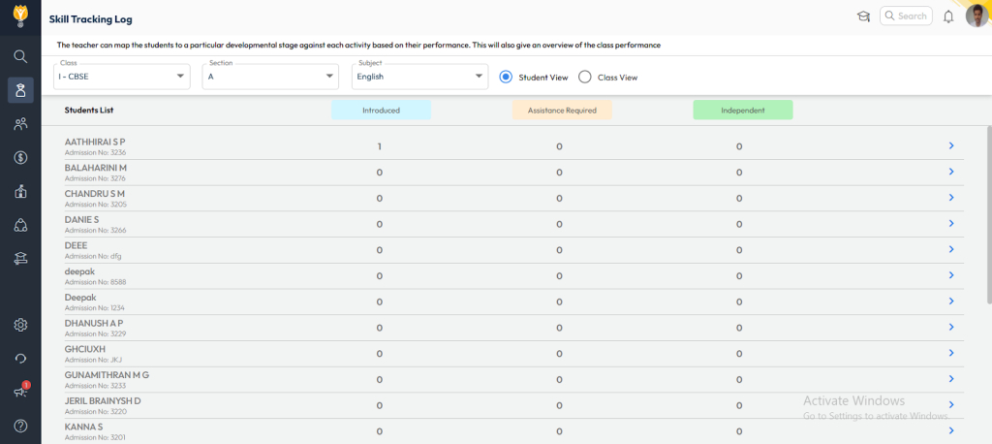This screenshot has height=444, width=992.
Task: Open the user profile avatar
Action: pos(976,16)
